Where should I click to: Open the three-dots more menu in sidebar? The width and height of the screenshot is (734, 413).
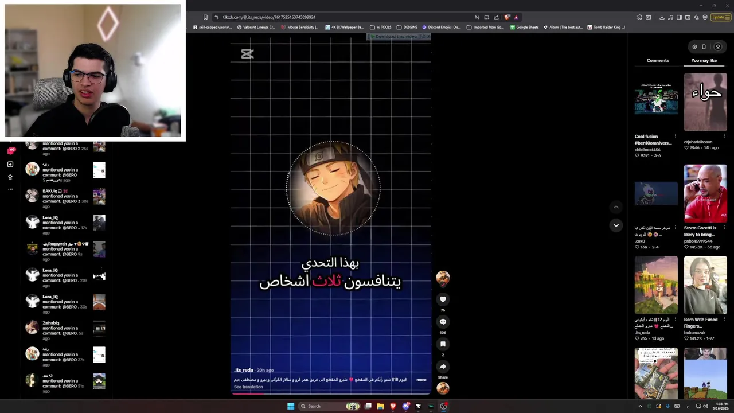pos(10,189)
